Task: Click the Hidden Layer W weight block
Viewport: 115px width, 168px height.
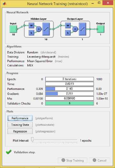Action: pos(32,25)
